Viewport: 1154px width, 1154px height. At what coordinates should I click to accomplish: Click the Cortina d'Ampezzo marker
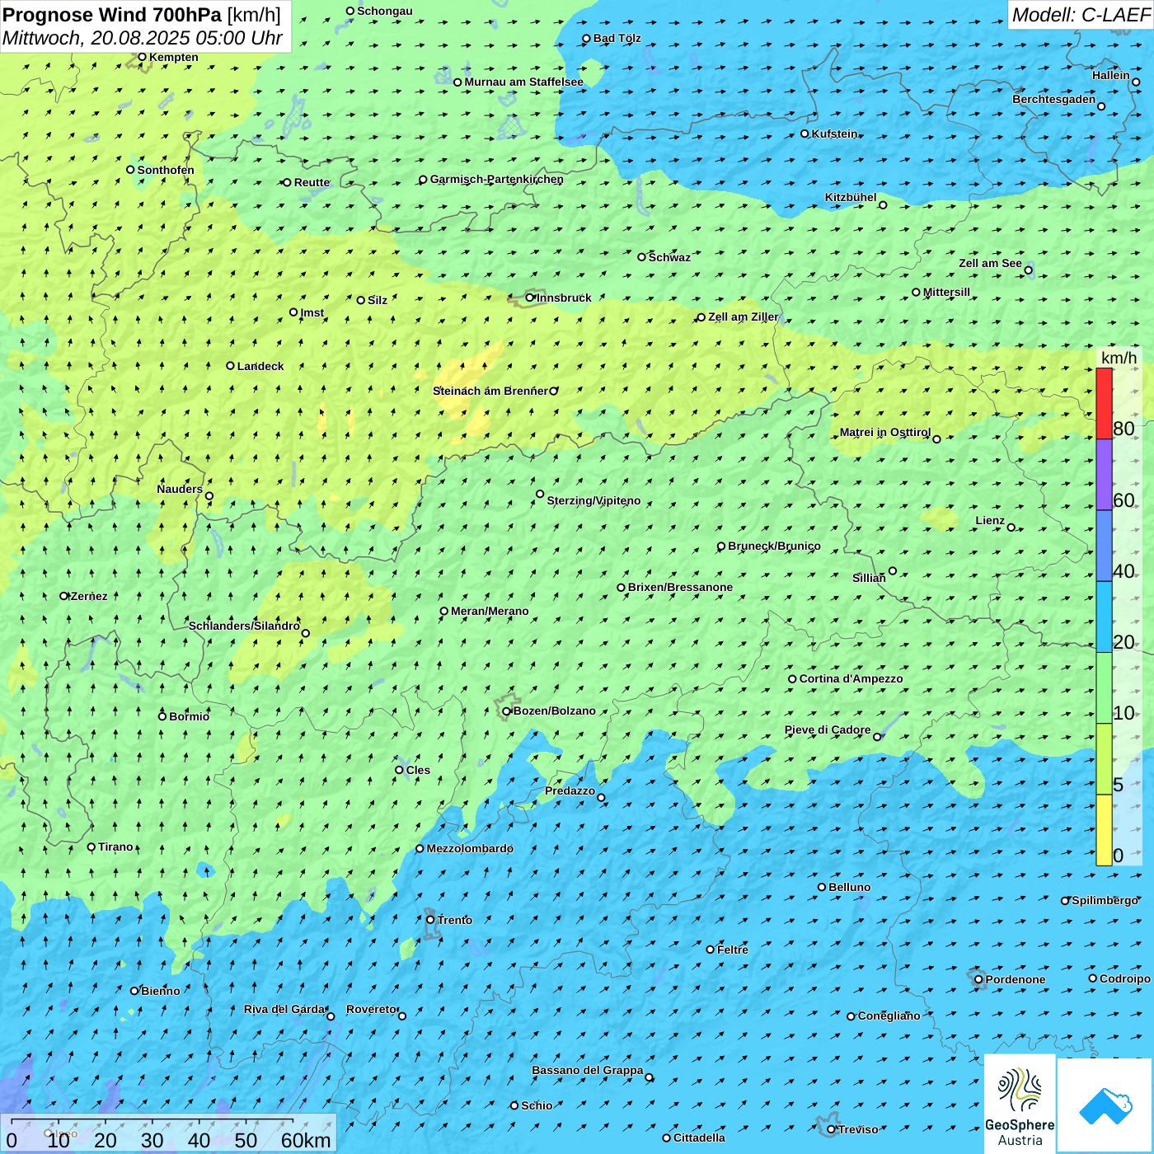coord(793,679)
